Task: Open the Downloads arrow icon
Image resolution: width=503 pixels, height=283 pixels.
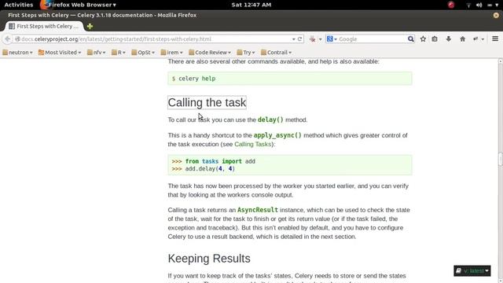Action: coord(449,39)
